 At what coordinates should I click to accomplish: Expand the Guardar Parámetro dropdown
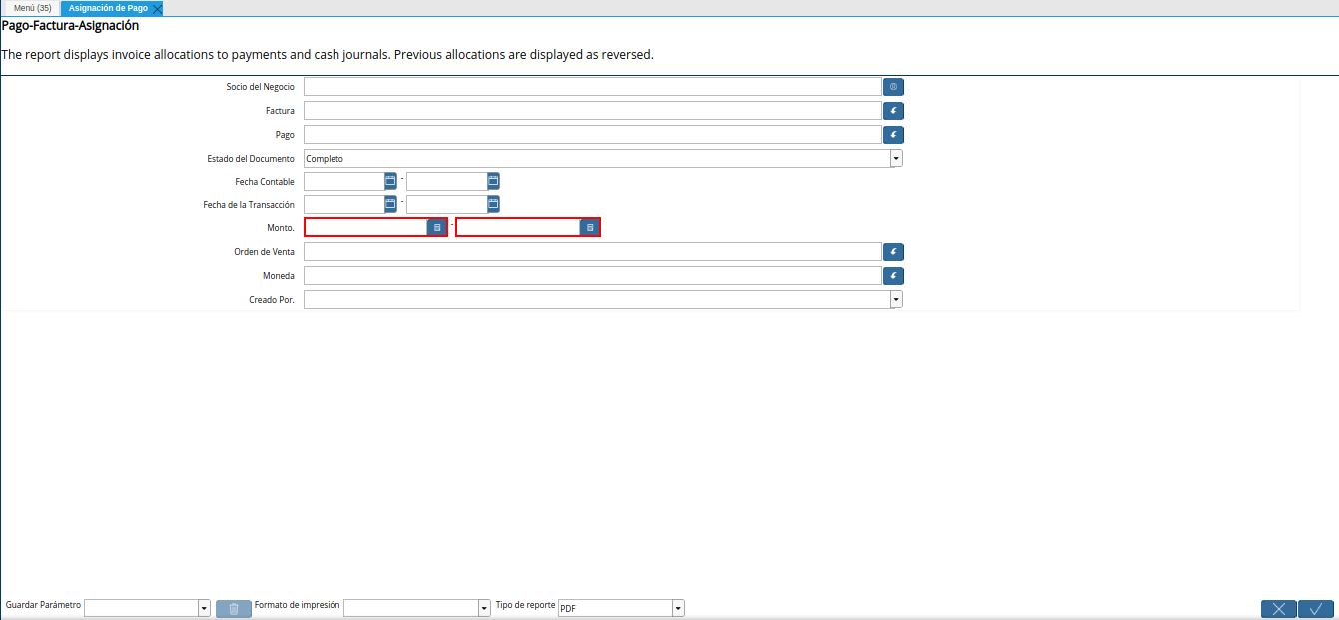pyautogui.click(x=204, y=608)
